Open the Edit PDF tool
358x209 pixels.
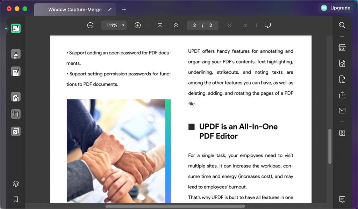(x=15, y=72)
